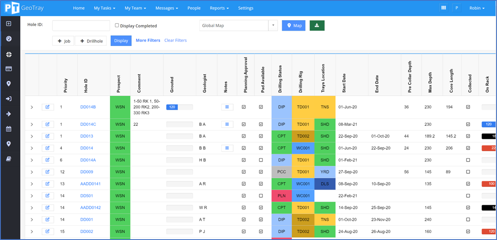Expand the DD014B row chevron

(x=32, y=107)
